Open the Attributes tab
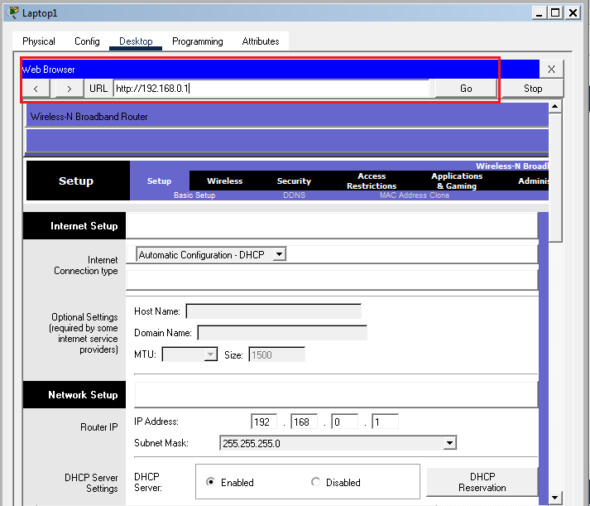 pos(261,41)
